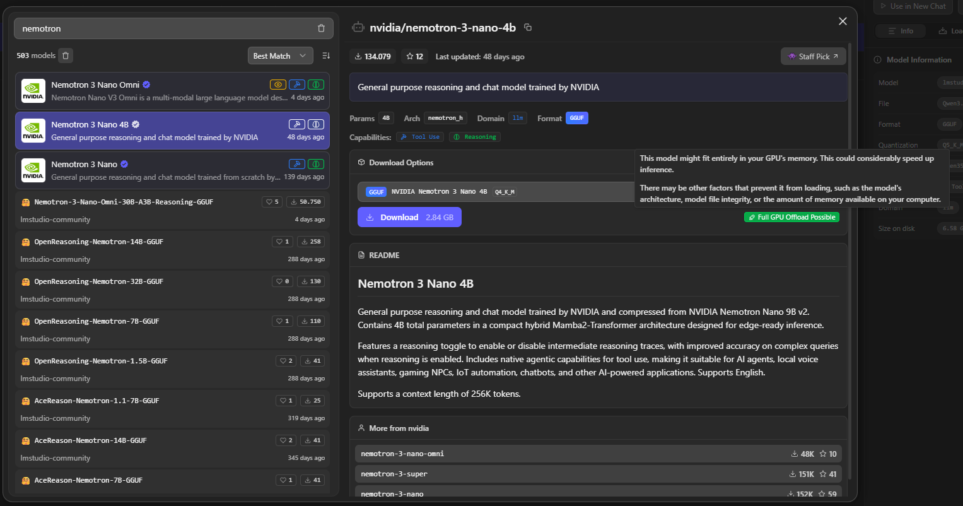Download the 2.84 GB model
This screenshot has width=963, height=506.
(x=409, y=217)
